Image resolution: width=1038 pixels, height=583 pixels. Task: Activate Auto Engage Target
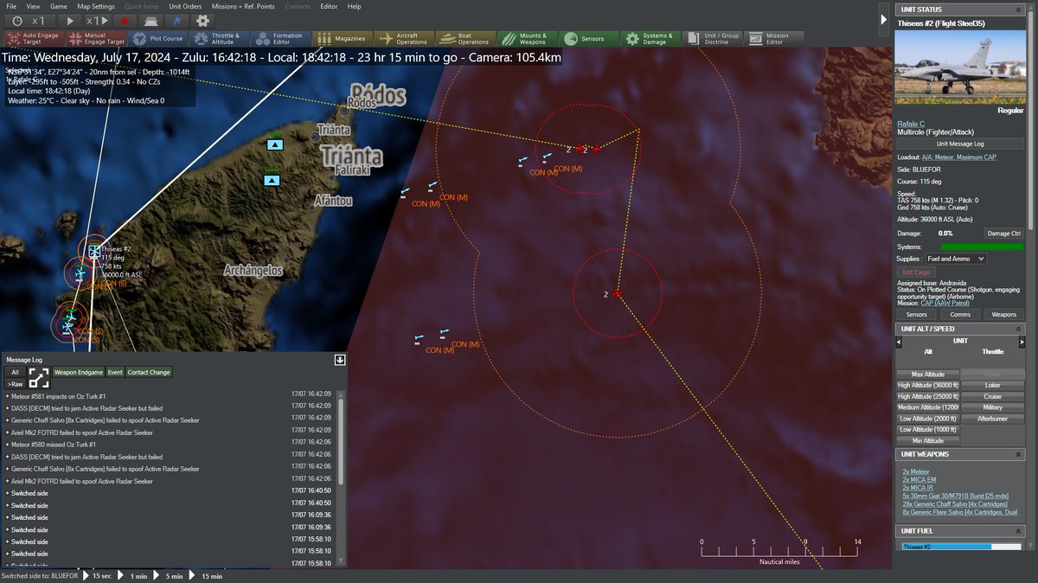33,39
